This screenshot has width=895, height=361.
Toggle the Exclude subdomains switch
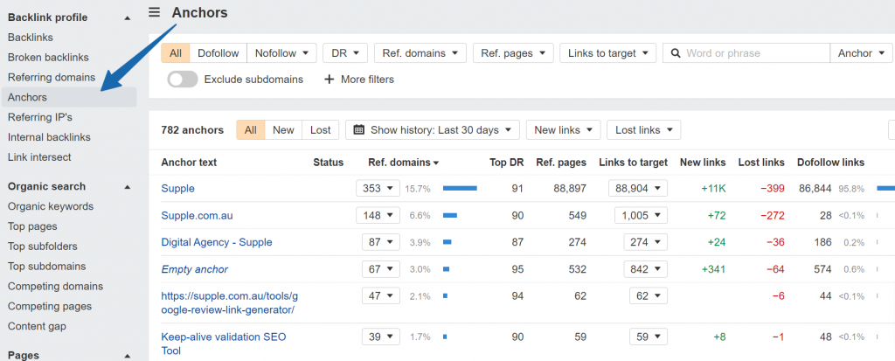[183, 80]
